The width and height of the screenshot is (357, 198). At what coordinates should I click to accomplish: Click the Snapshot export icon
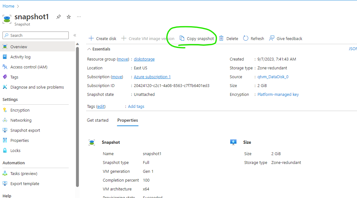(x=5, y=130)
